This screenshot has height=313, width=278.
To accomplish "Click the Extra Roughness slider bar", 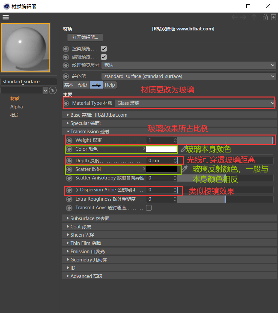I will [x=226, y=199].
